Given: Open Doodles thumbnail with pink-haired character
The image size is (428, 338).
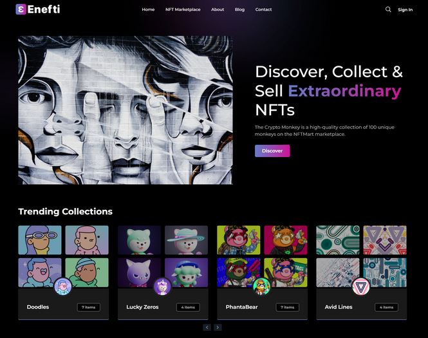Looking at the screenshot, I should tap(87, 240).
